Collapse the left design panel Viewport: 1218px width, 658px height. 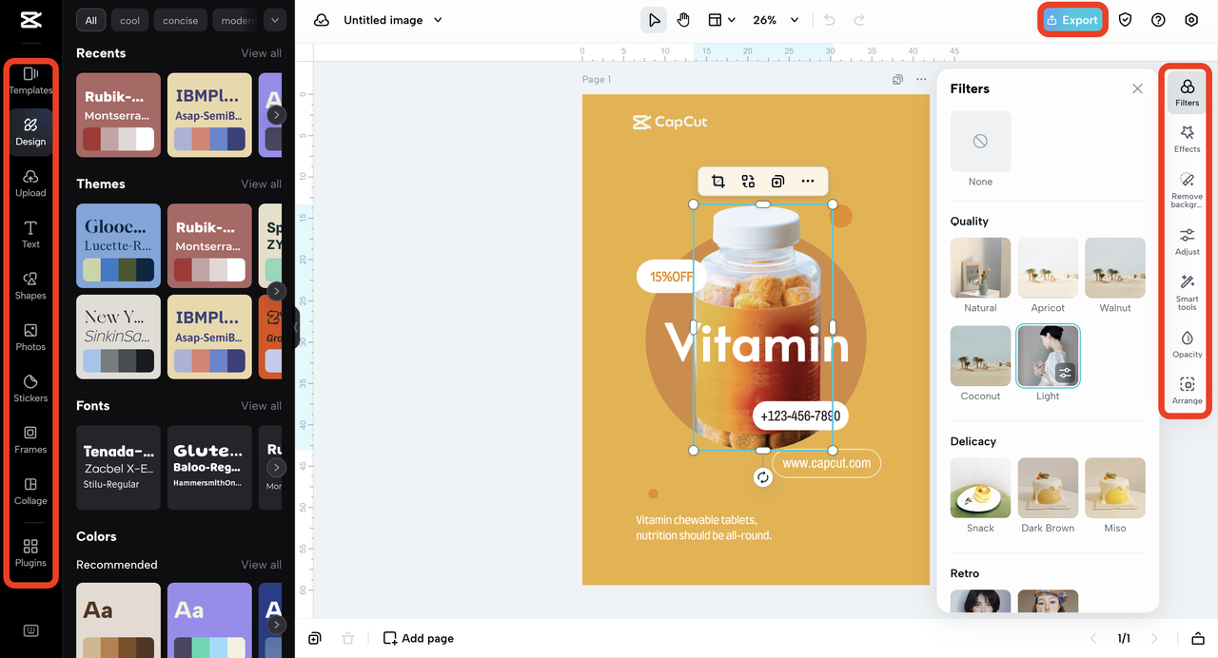[x=296, y=327]
